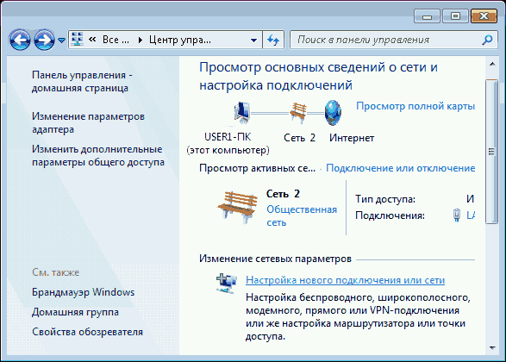Click the network icon in address bar

pos(78,40)
